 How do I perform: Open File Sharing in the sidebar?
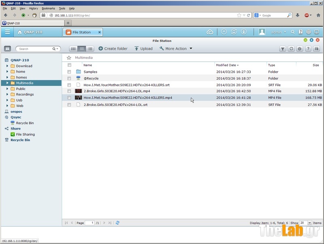tap(26, 134)
